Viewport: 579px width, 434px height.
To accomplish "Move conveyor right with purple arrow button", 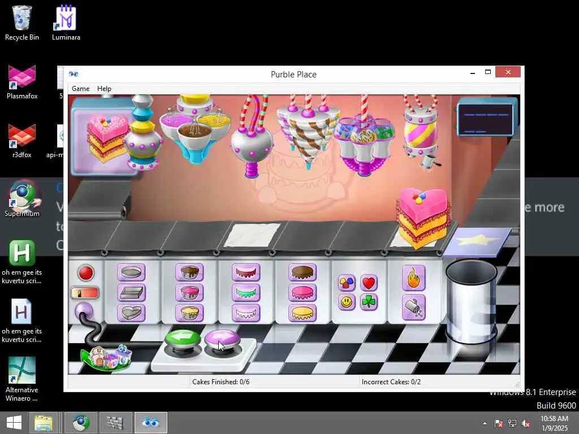I will click(x=222, y=338).
